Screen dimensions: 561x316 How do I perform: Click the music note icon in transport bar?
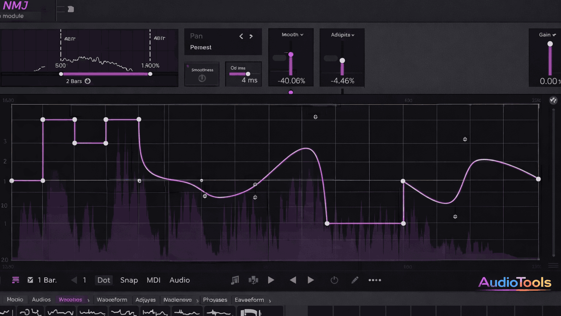(x=235, y=280)
